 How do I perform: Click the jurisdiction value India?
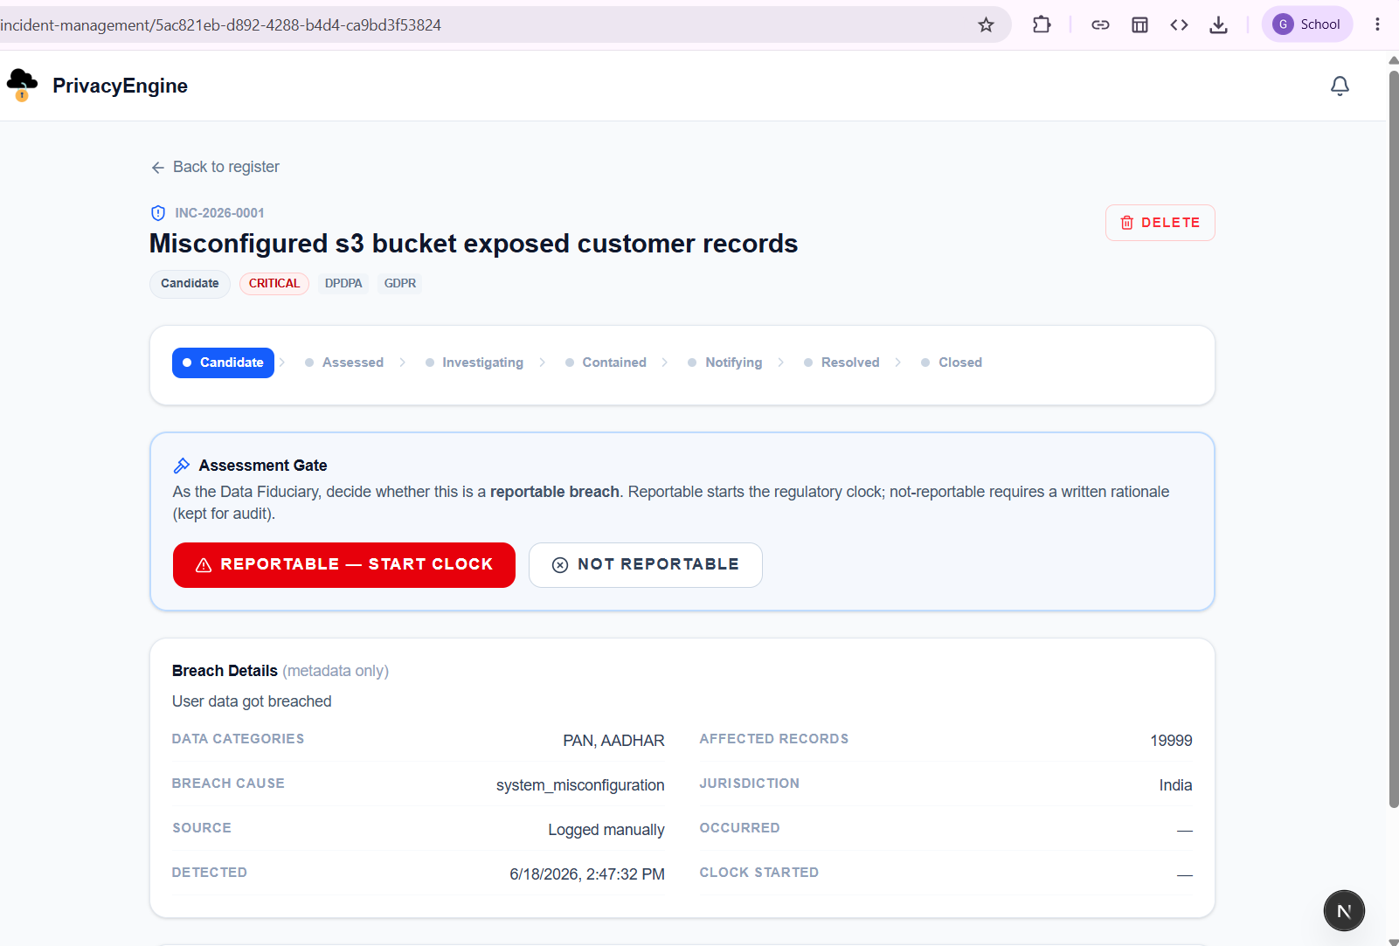(x=1175, y=785)
